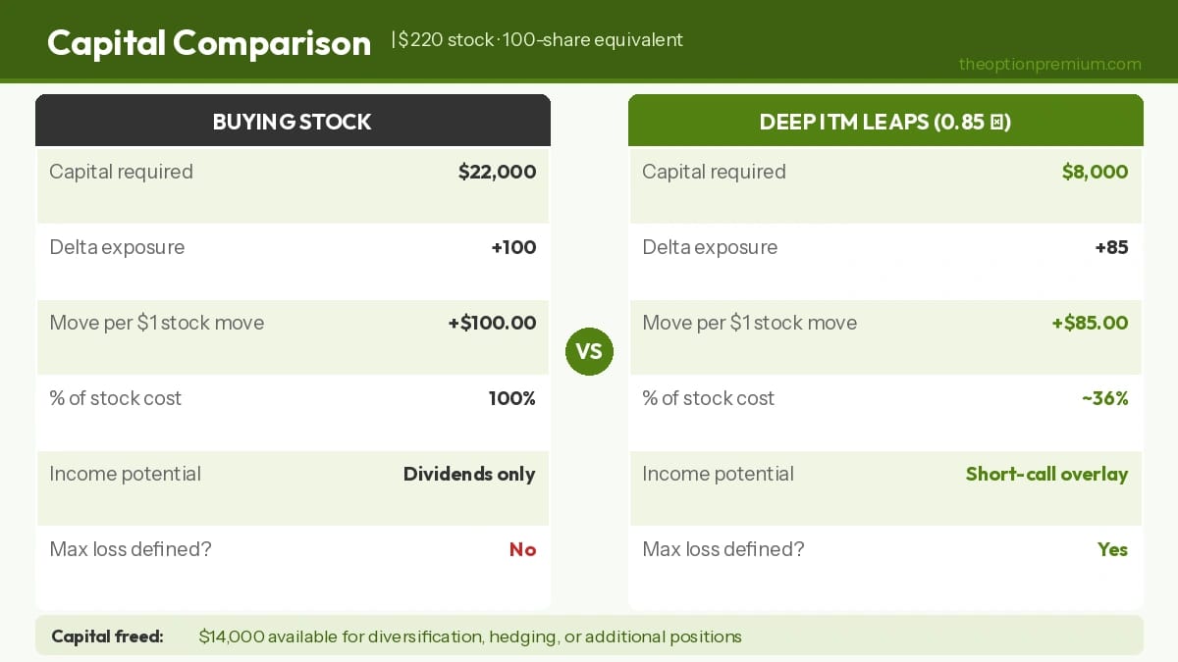Screen dimensions: 1178x662
Task: Open the theoptionpremium.com link
Action: tap(1049, 65)
